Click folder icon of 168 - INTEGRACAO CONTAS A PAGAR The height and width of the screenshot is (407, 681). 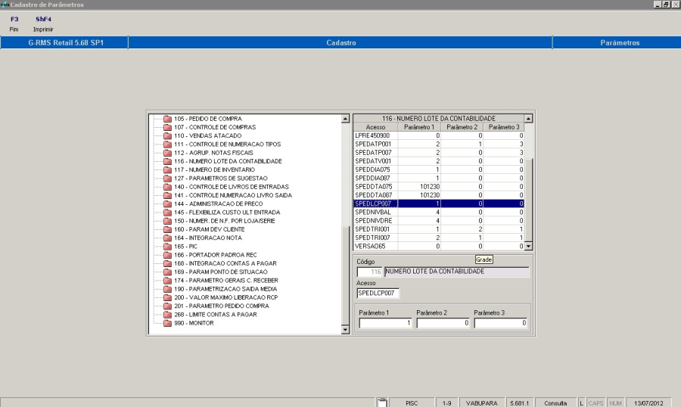click(168, 264)
